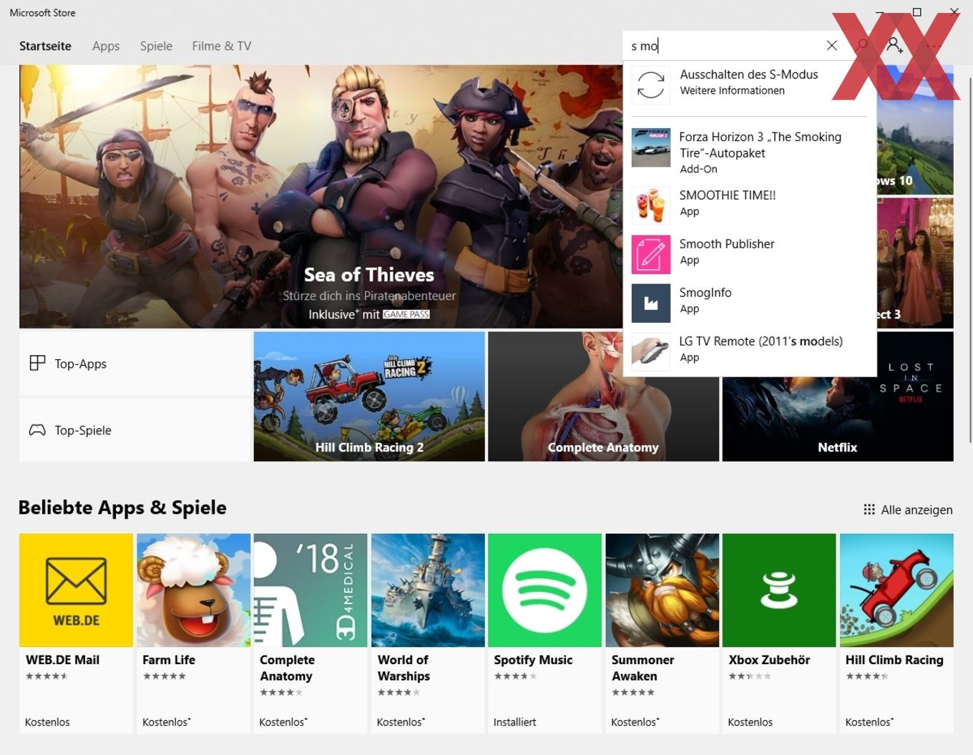Click the Xbox Zubehör title text
Screen dimensions: 973x755
[x=769, y=660]
